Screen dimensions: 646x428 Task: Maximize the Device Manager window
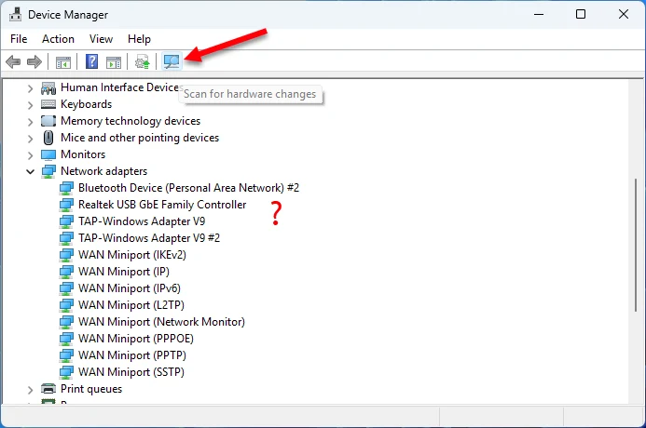pos(581,14)
